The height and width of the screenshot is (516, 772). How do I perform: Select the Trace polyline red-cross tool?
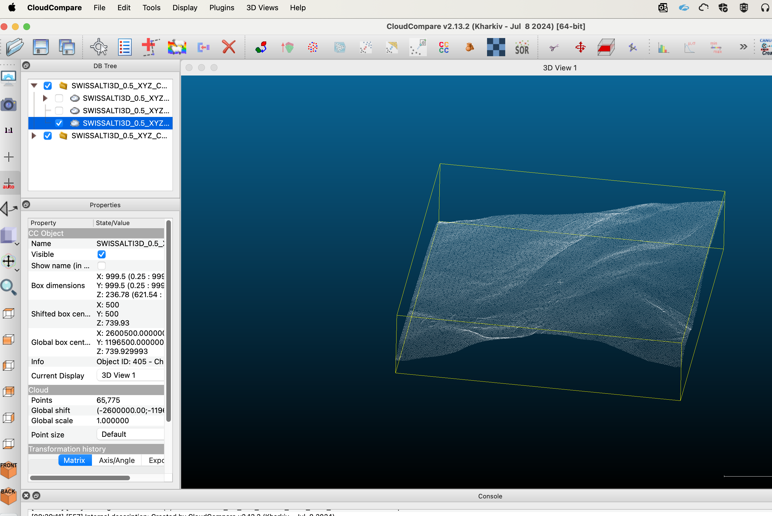coord(151,47)
